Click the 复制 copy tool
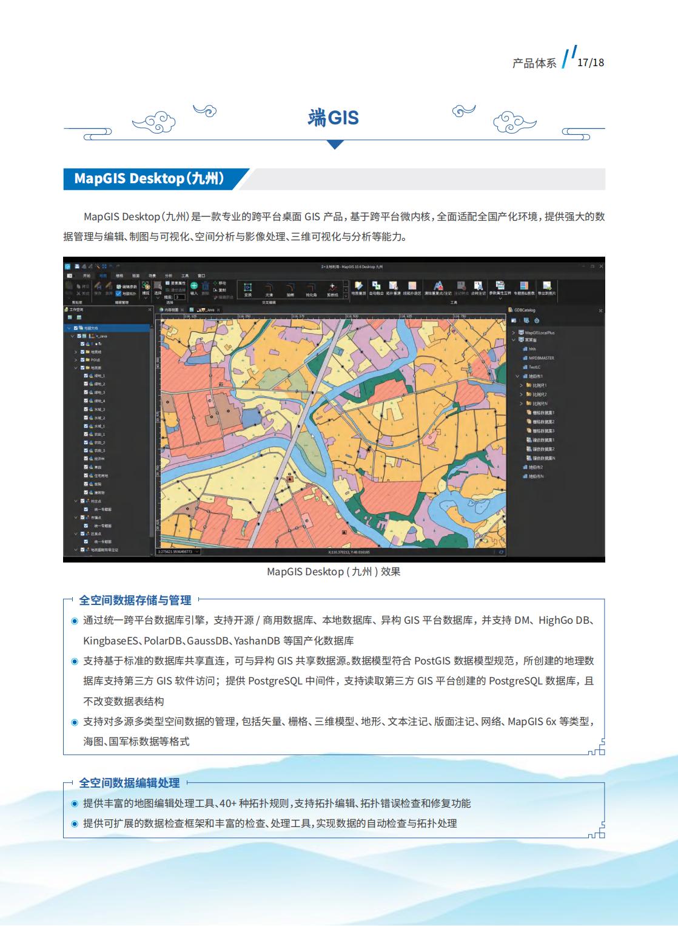 219,290
